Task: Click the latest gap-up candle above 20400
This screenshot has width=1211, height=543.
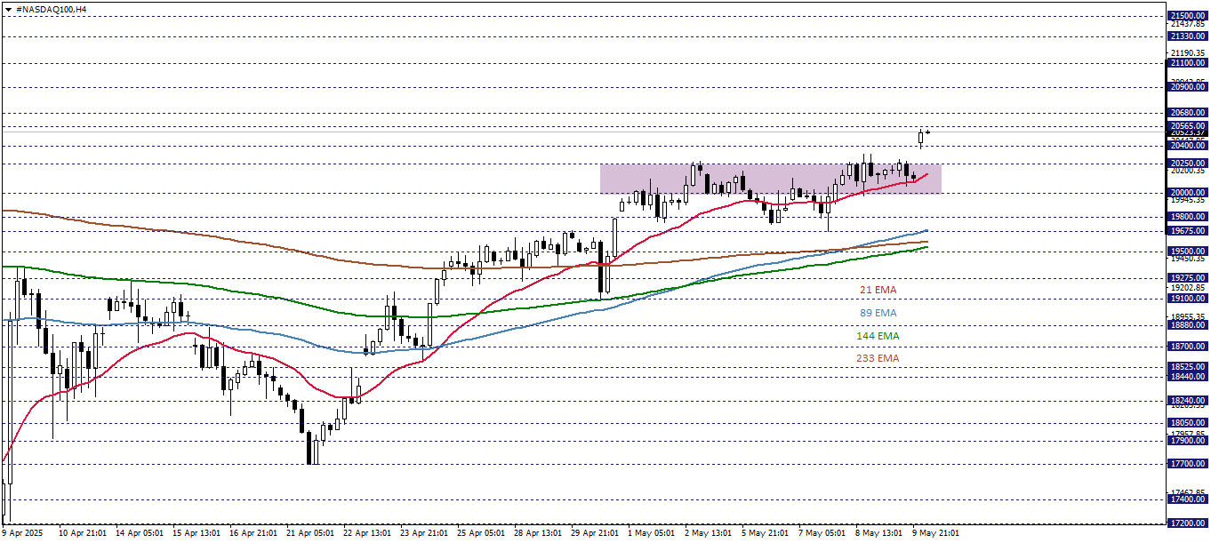Action: 920,137
